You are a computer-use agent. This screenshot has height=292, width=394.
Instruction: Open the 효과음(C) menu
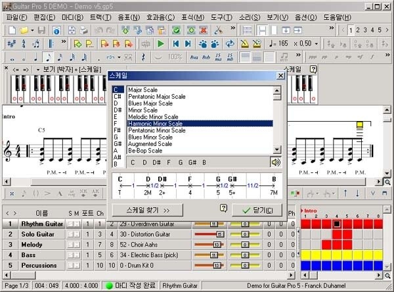click(x=161, y=17)
